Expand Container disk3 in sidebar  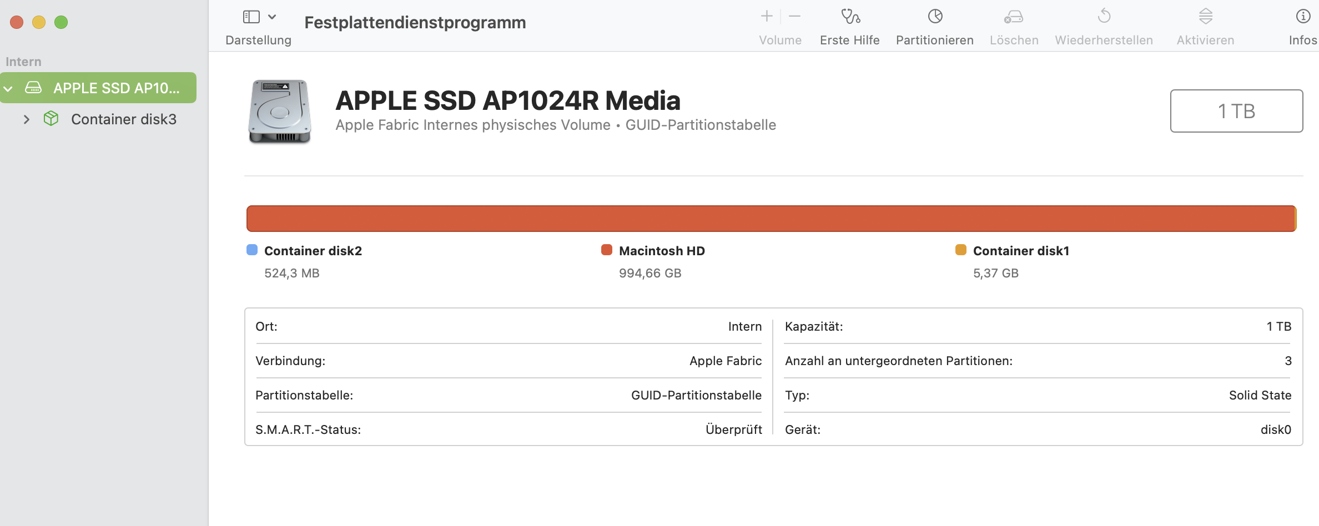(26, 119)
